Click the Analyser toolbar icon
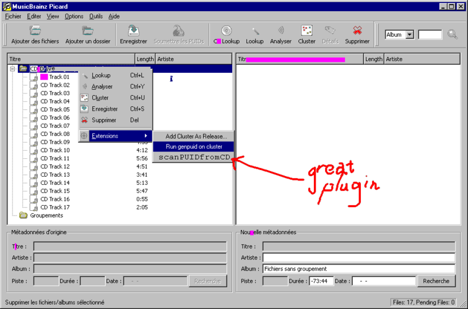This screenshot has width=468, height=309. 280,30
